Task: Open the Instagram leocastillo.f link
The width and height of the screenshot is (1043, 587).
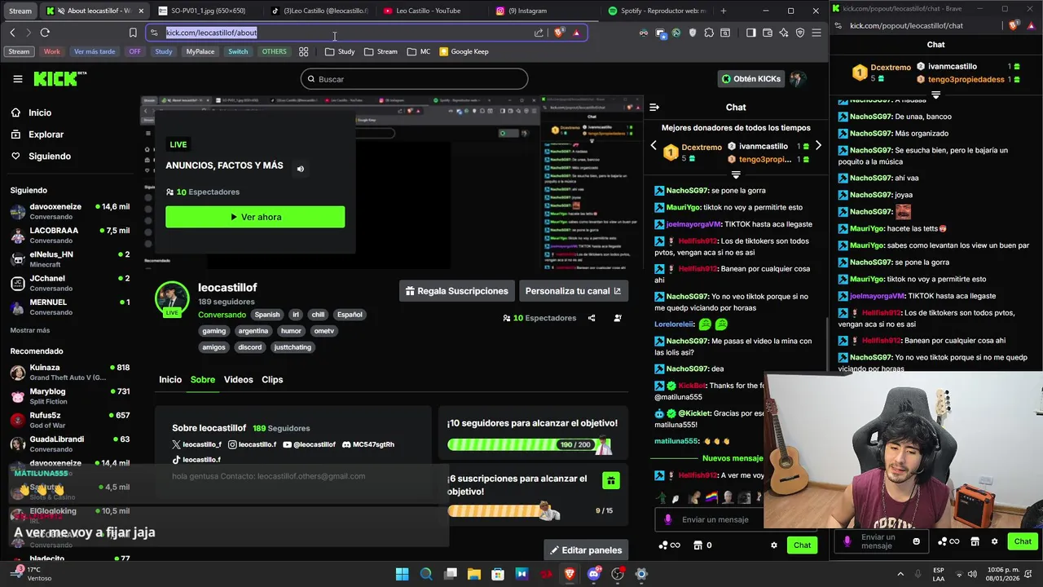Action: pyautogui.click(x=252, y=444)
